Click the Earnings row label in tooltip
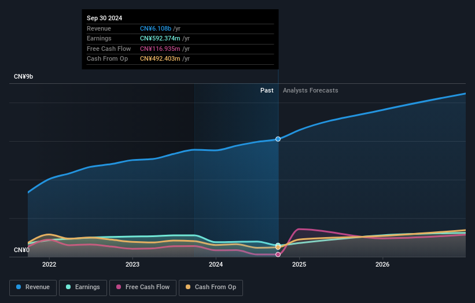Screen dimensions: 475x303 pyautogui.click(x=99, y=38)
